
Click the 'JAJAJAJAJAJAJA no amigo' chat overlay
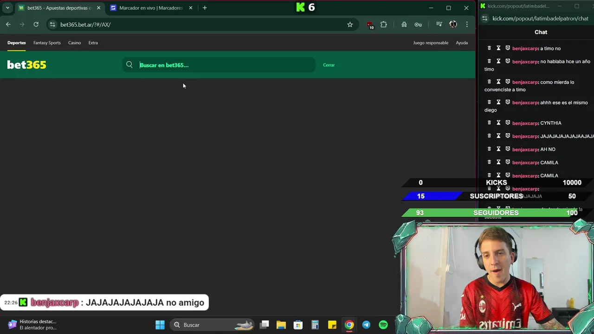click(104, 302)
